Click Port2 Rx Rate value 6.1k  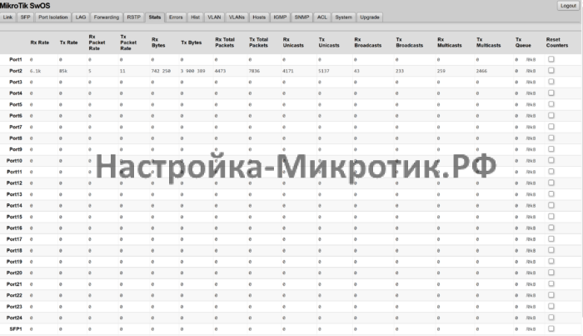(x=35, y=71)
